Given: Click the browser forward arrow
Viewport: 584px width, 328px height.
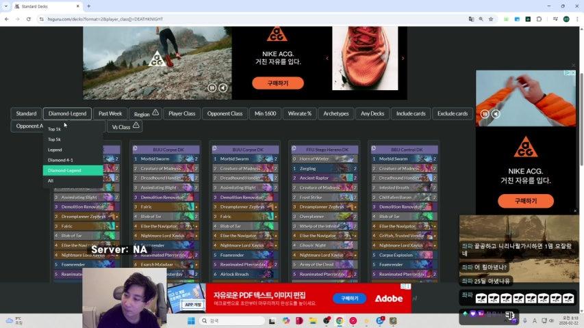Looking at the screenshot, I should tap(18, 19).
